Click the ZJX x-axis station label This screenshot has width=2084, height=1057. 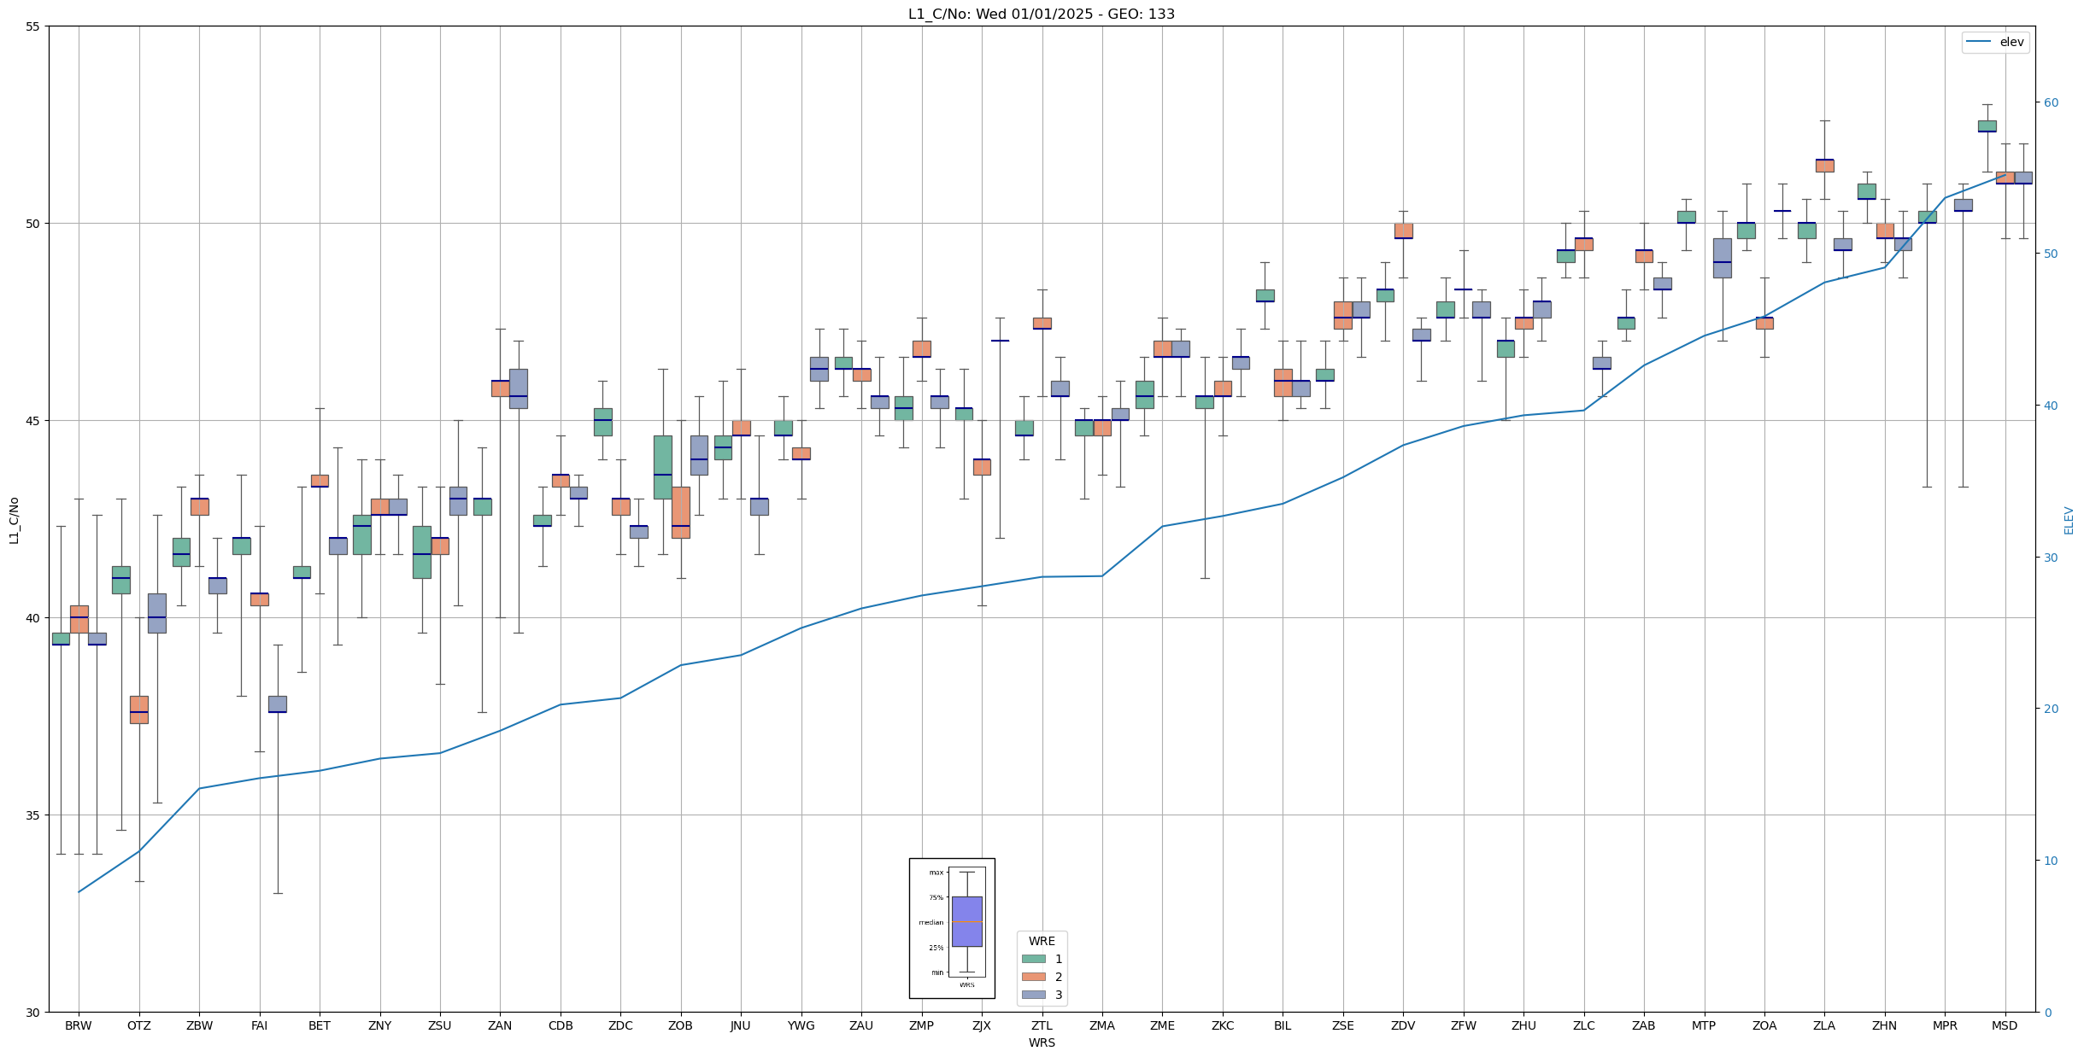[981, 1025]
